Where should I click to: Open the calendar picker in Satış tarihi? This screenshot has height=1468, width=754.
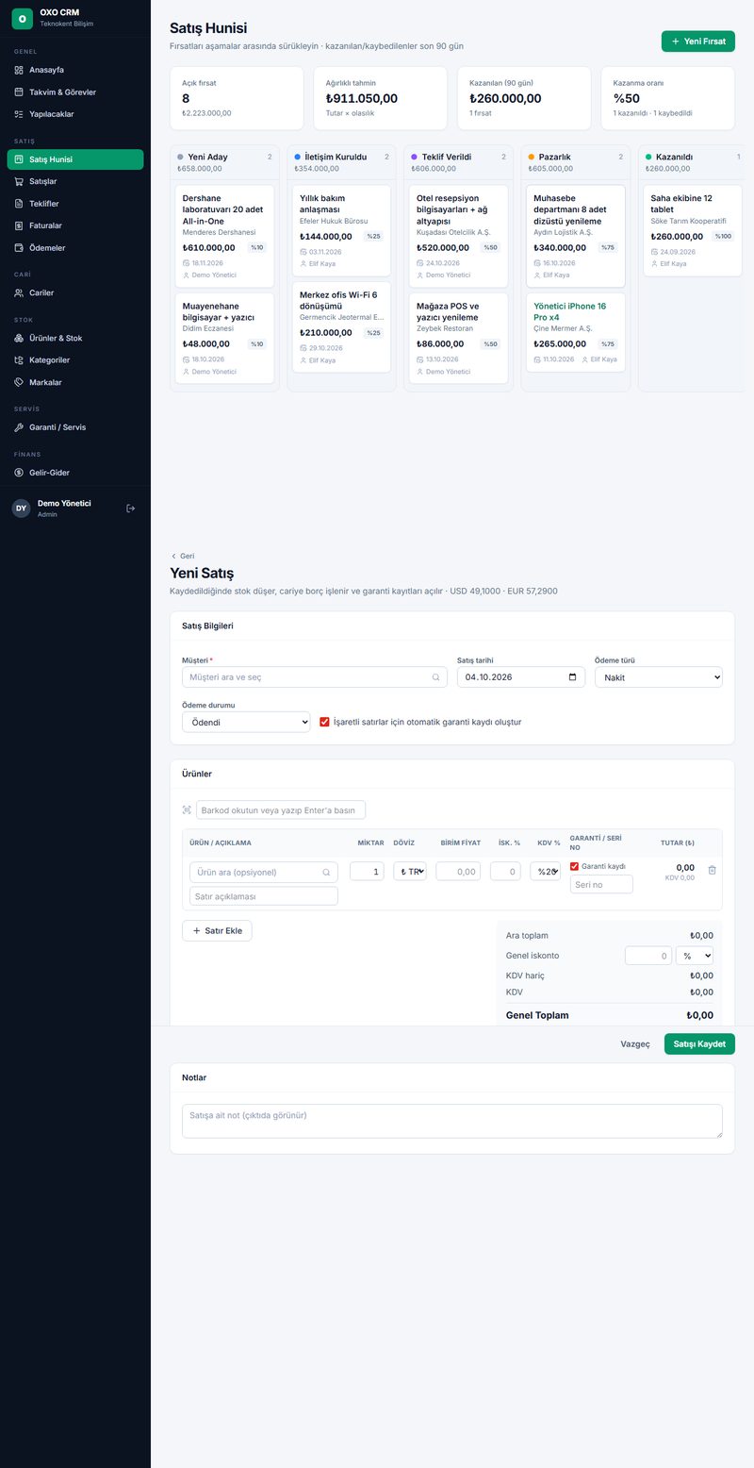pyautogui.click(x=572, y=677)
